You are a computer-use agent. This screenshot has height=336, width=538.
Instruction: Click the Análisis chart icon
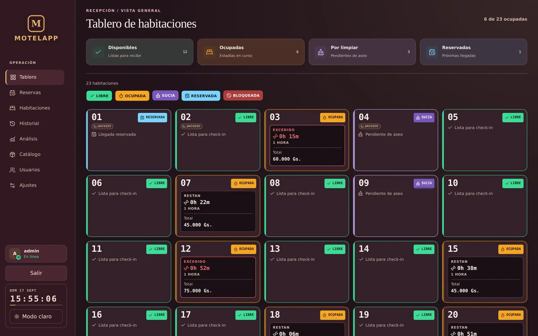(12, 139)
